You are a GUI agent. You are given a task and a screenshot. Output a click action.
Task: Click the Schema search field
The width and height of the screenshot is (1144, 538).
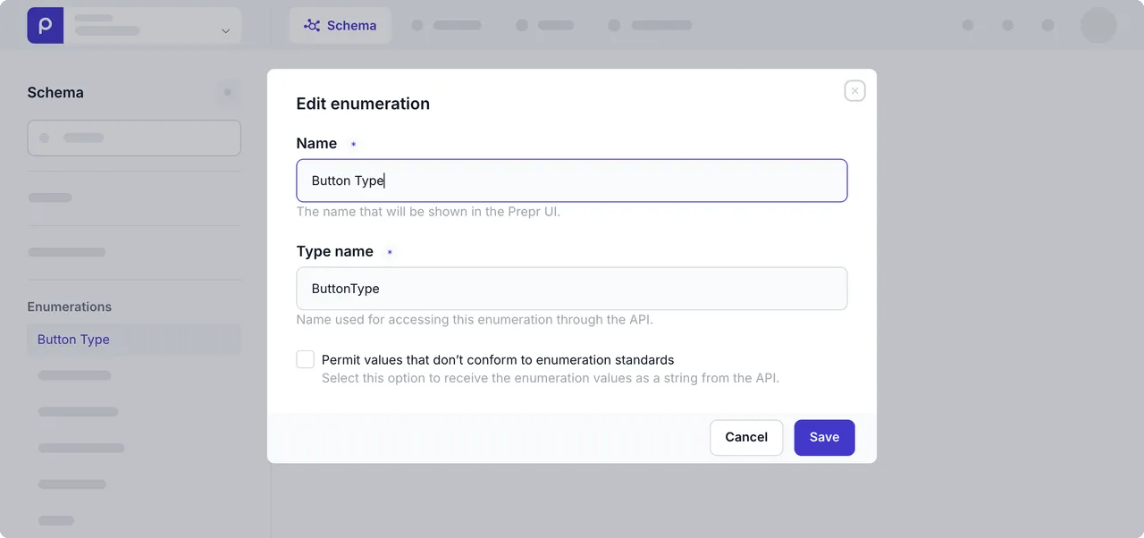134,139
